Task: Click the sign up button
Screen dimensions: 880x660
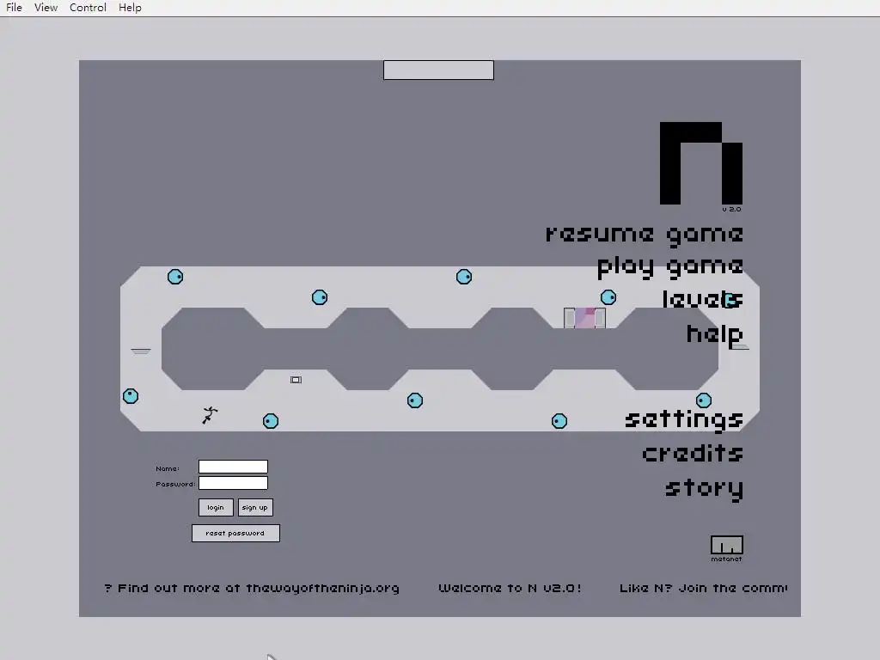Action: (x=255, y=507)
